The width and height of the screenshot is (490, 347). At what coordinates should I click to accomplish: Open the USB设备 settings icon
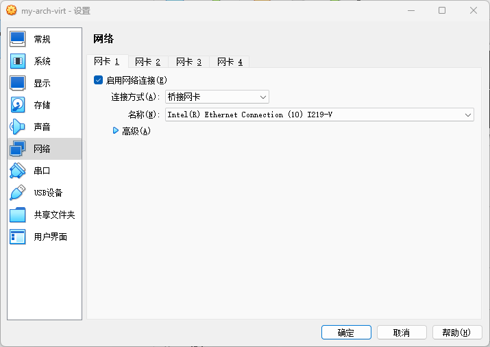point(18,193)
